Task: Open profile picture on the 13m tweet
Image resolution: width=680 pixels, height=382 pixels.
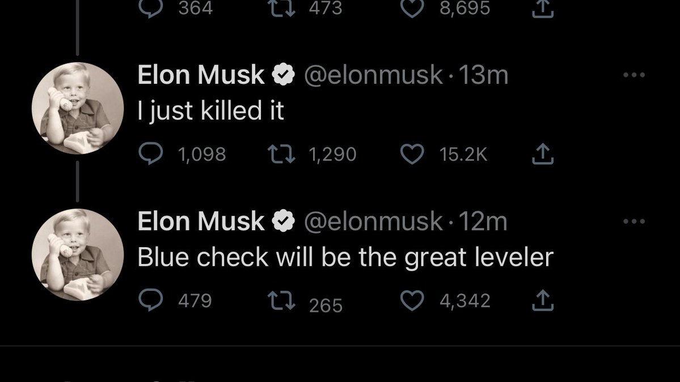Action: click(x=77, y=108)
